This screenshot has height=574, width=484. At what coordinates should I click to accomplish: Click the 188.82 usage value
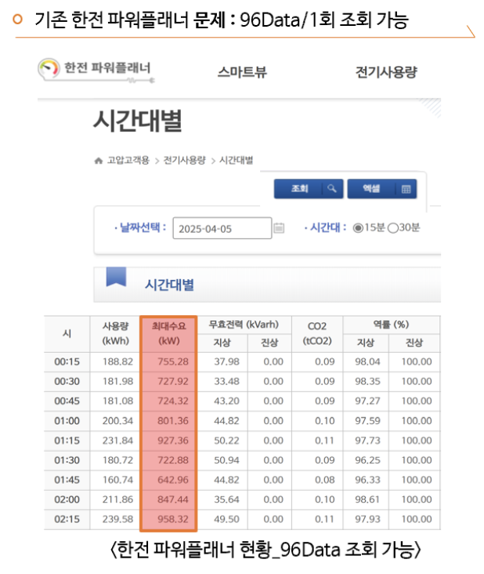[117, 361]
